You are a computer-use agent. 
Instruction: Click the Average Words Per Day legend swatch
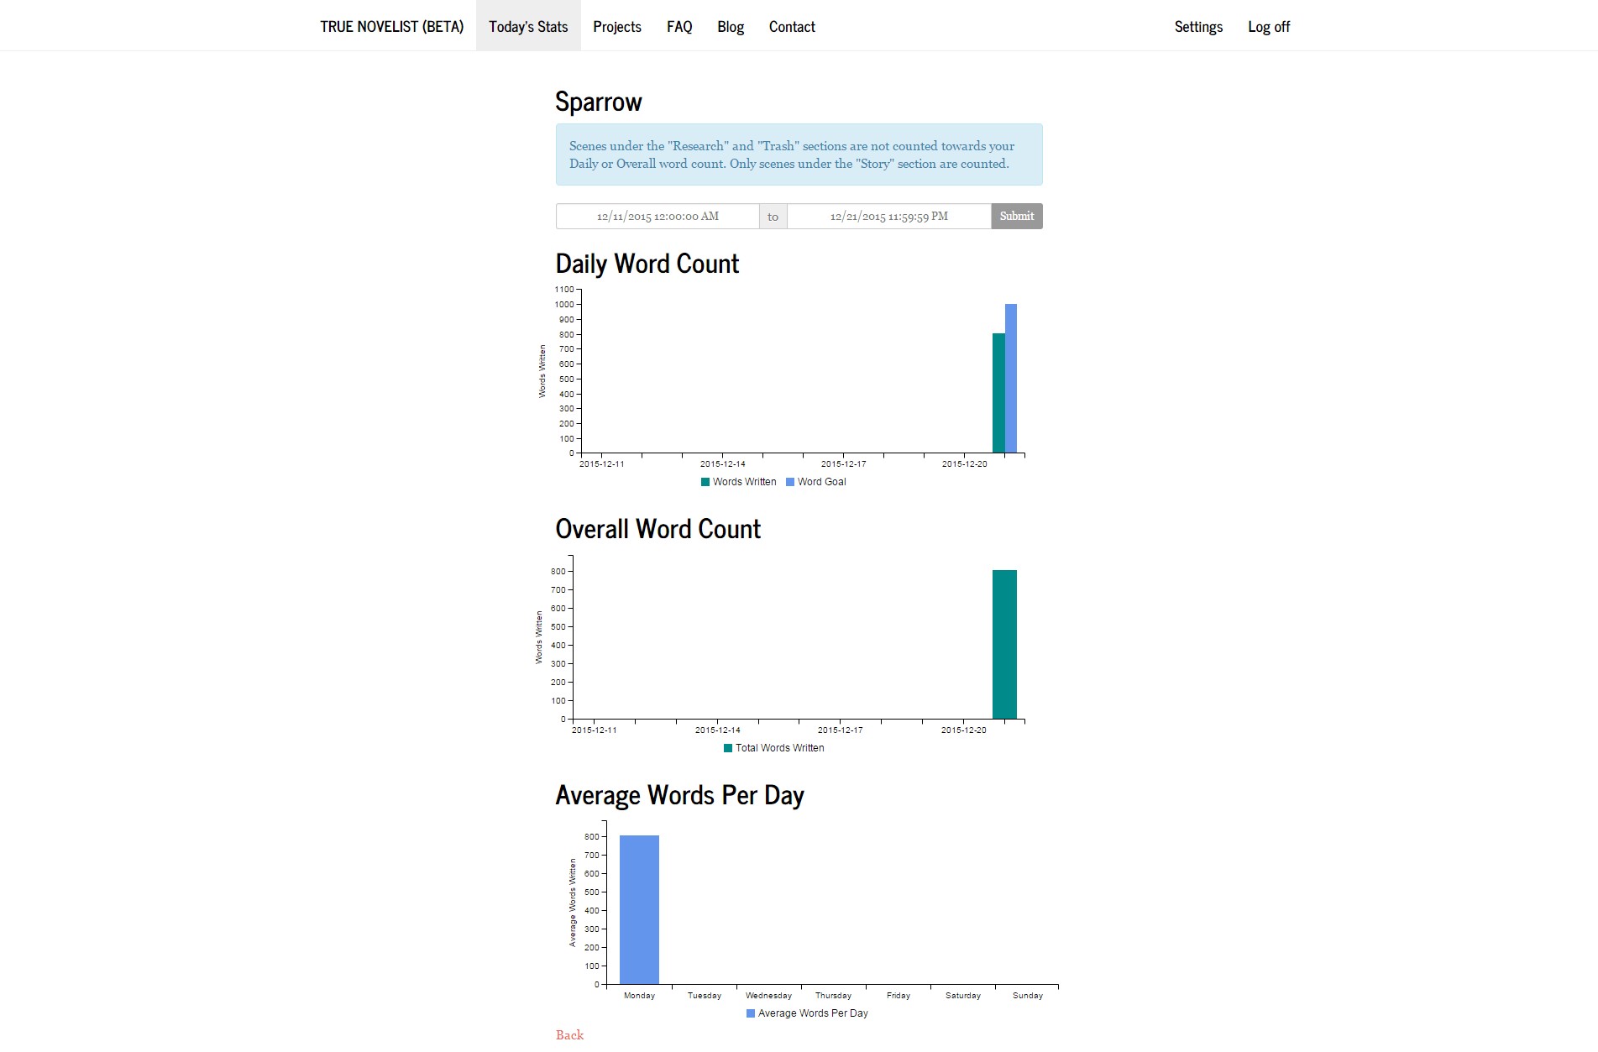751,1013
